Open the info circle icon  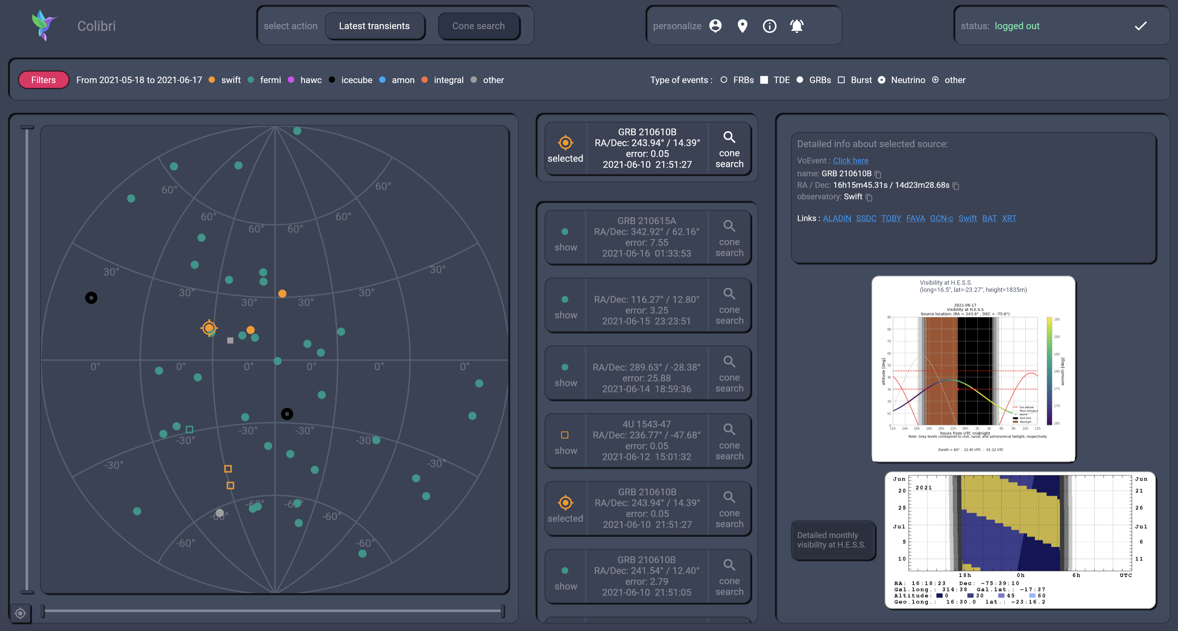(x=769, y=26)
